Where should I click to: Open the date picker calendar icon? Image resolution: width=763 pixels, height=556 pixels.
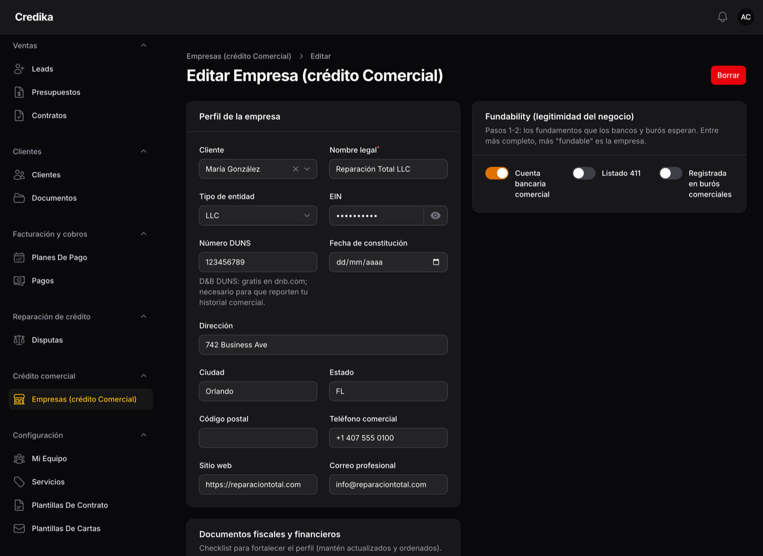click(436, 262)
